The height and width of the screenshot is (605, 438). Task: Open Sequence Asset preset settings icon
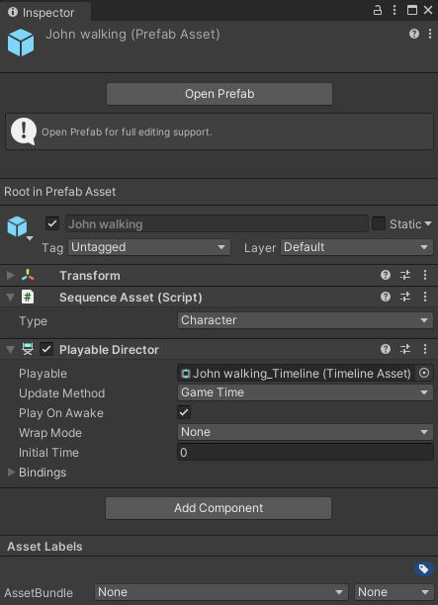point(405,297)
